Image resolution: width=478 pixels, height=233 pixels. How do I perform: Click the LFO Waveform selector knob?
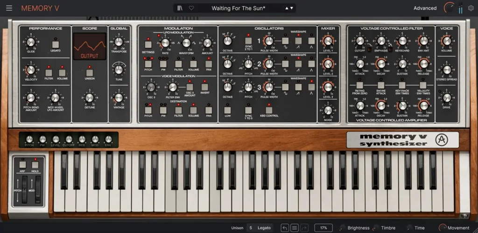pyautogui.click(x=186, y=43)
